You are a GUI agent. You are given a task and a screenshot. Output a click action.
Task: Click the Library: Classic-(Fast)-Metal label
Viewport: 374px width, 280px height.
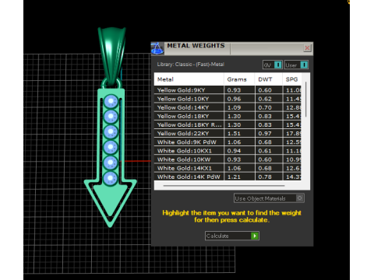point(190,65)
